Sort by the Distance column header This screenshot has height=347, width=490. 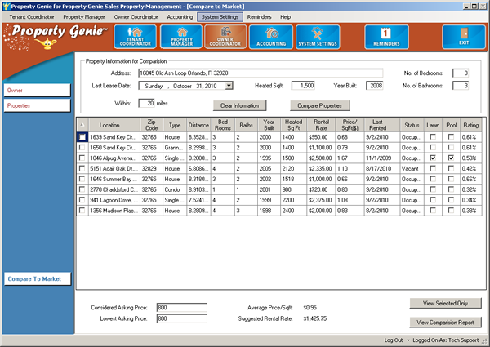(198, 125)
